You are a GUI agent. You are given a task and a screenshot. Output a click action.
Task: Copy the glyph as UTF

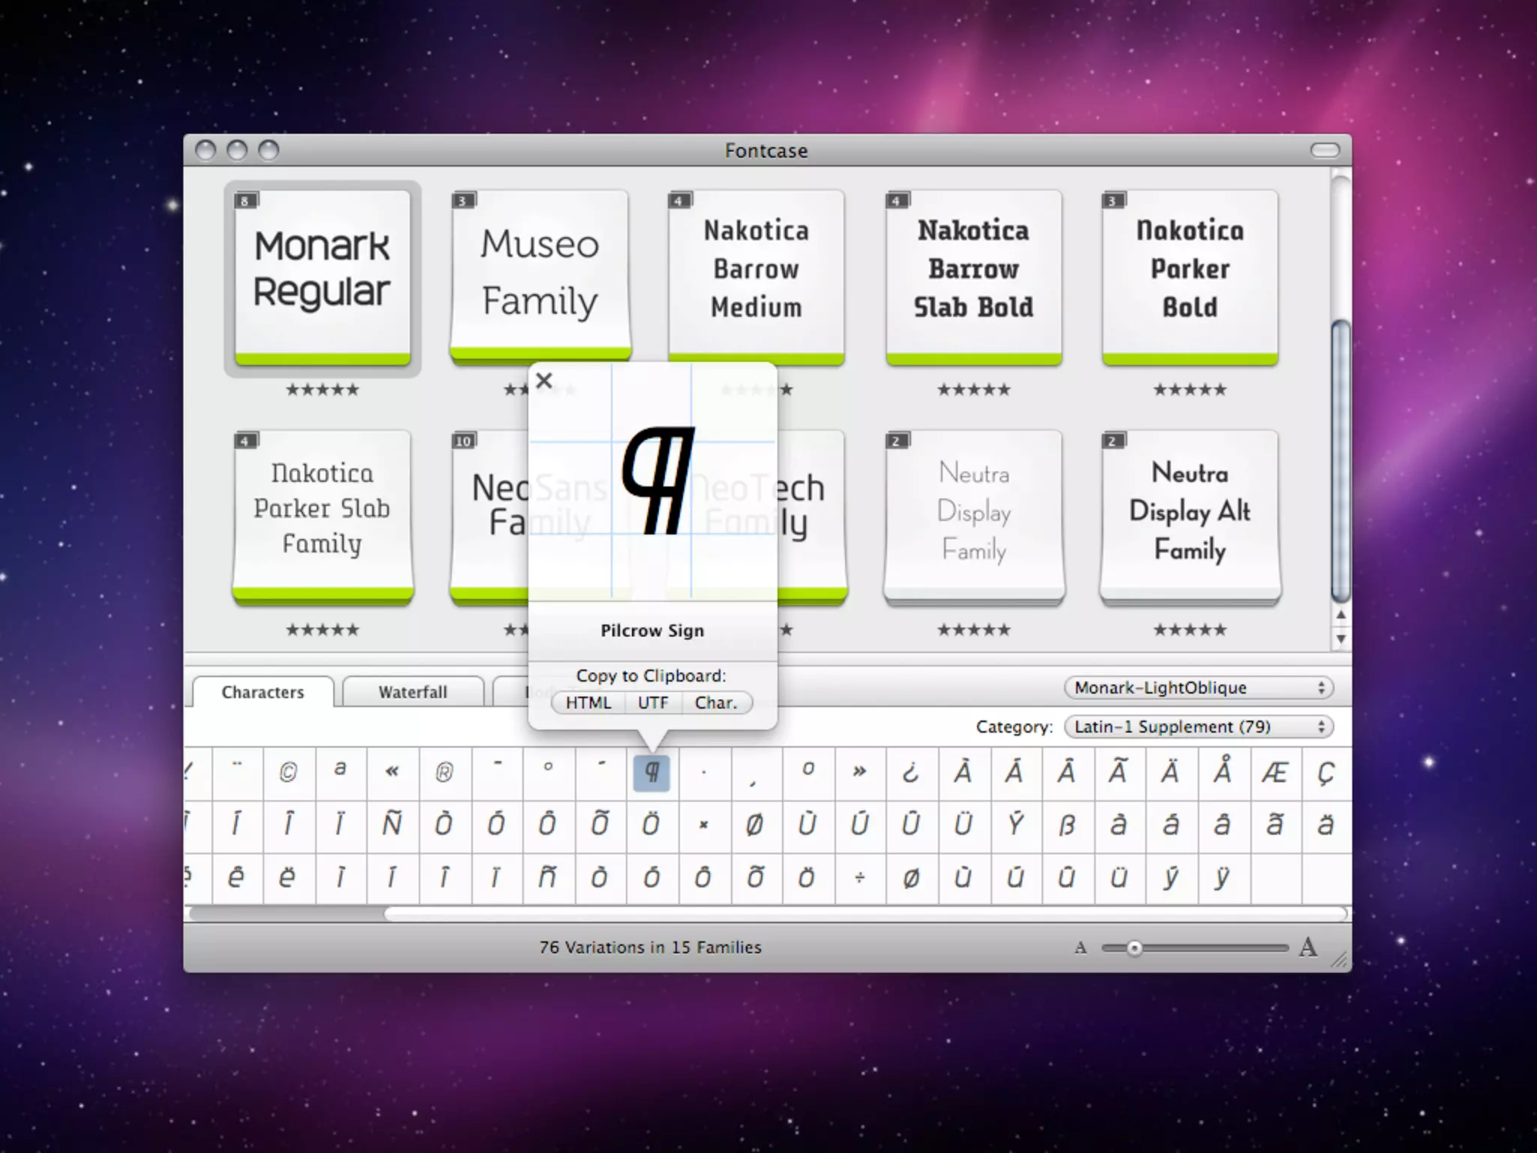tap(652, 703)
